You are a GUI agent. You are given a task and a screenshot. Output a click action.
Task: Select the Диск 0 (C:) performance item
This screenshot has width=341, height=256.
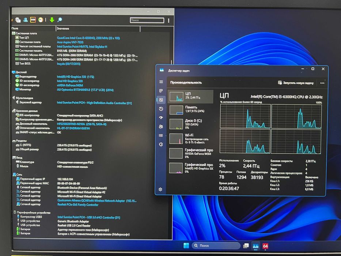click(x=190, y=124)
